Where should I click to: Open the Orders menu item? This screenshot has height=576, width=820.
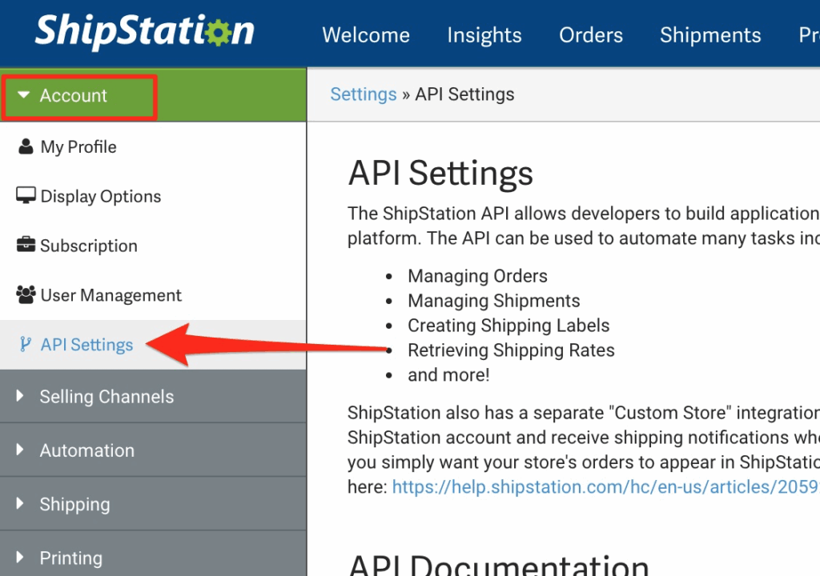click(590, 35)
